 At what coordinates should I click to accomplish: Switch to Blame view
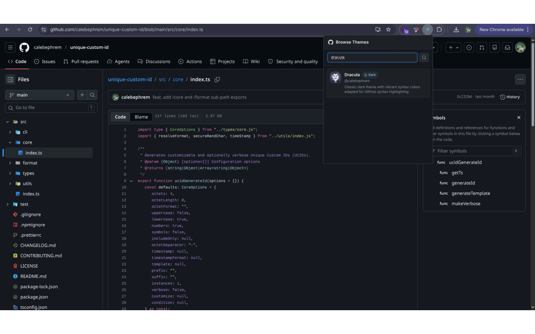[x=141, y=117]
